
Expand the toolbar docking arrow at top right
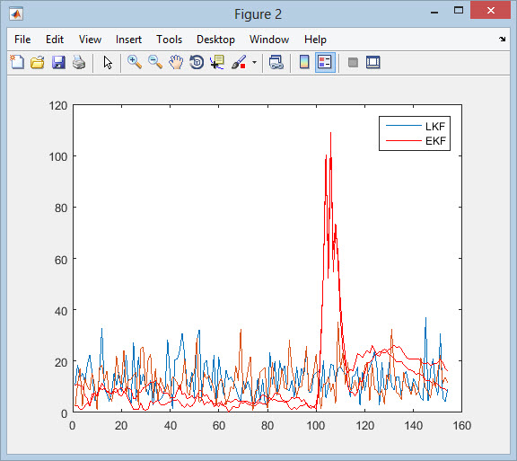[x=502, y=39]
